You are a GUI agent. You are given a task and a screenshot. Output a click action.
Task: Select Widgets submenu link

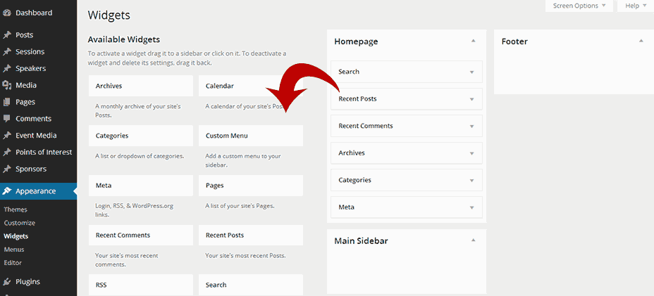tap(16, 236)
